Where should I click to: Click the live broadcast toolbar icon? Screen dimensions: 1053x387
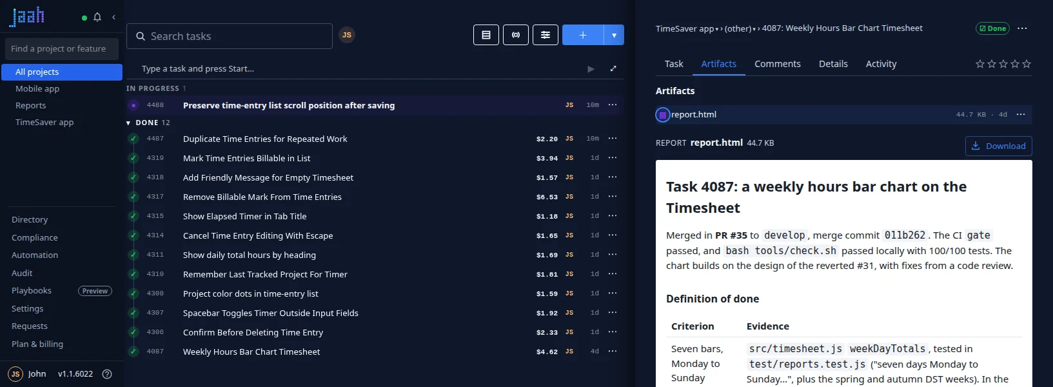(516, 35)
